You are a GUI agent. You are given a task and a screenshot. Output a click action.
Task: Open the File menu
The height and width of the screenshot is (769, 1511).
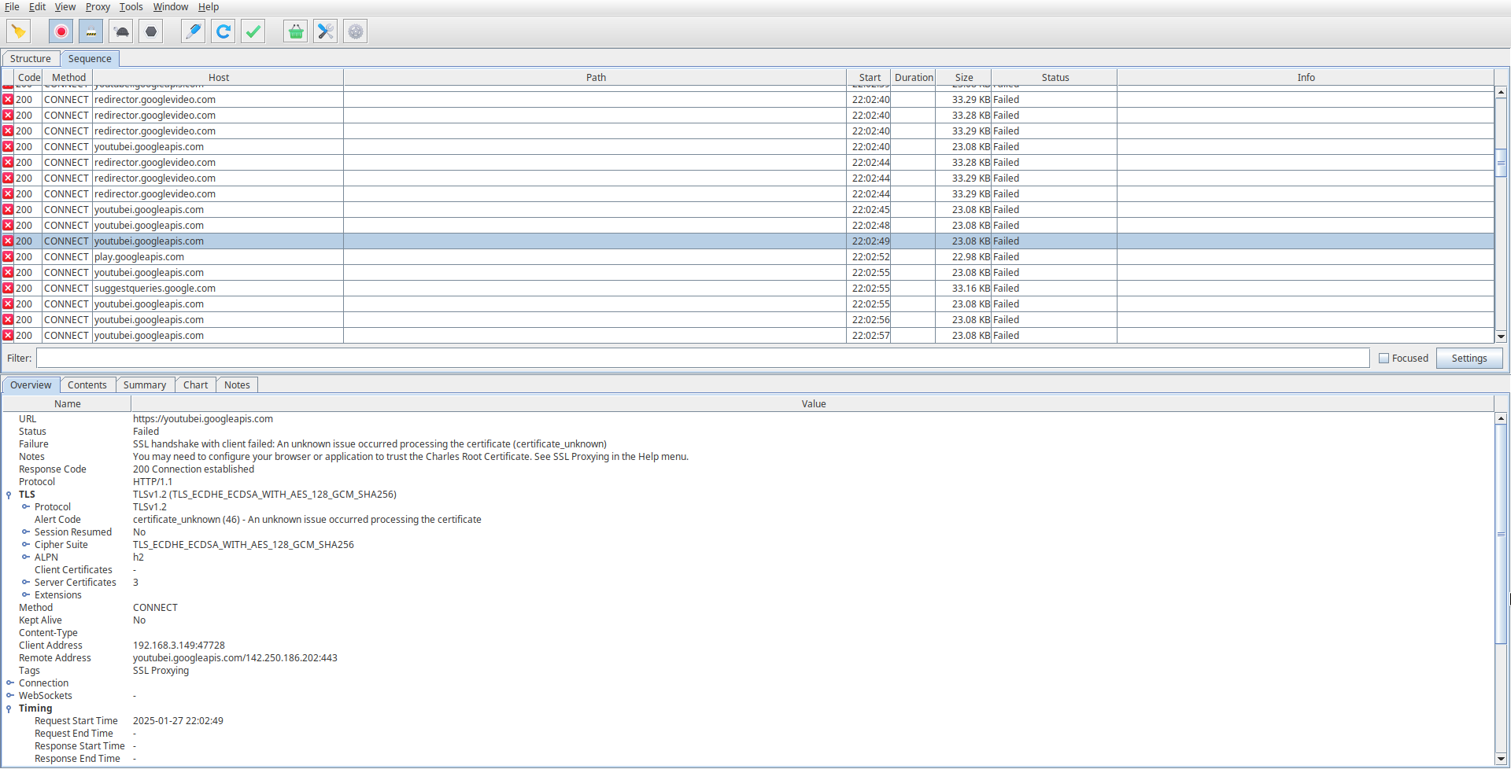(12, 7)
